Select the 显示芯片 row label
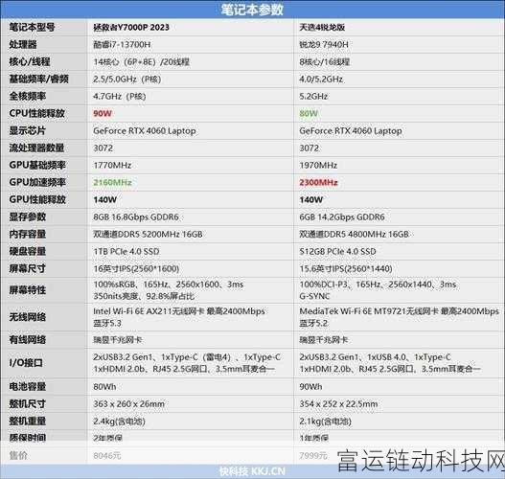 (28, 130)
